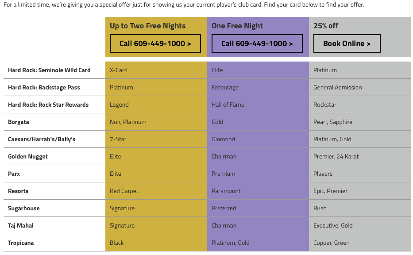Click the Golden Nugget row label
The image size is (413, 255).
[x=27, y=156]
